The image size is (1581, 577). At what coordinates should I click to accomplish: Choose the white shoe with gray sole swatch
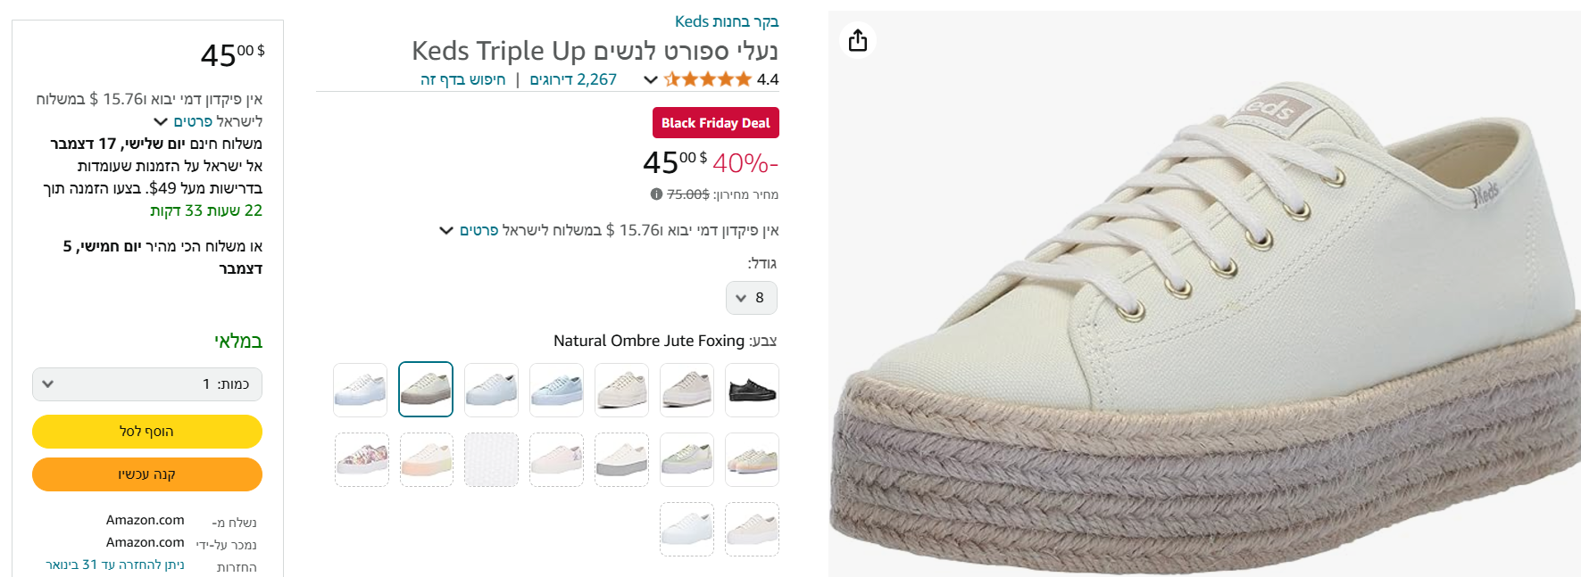point(621,459)
